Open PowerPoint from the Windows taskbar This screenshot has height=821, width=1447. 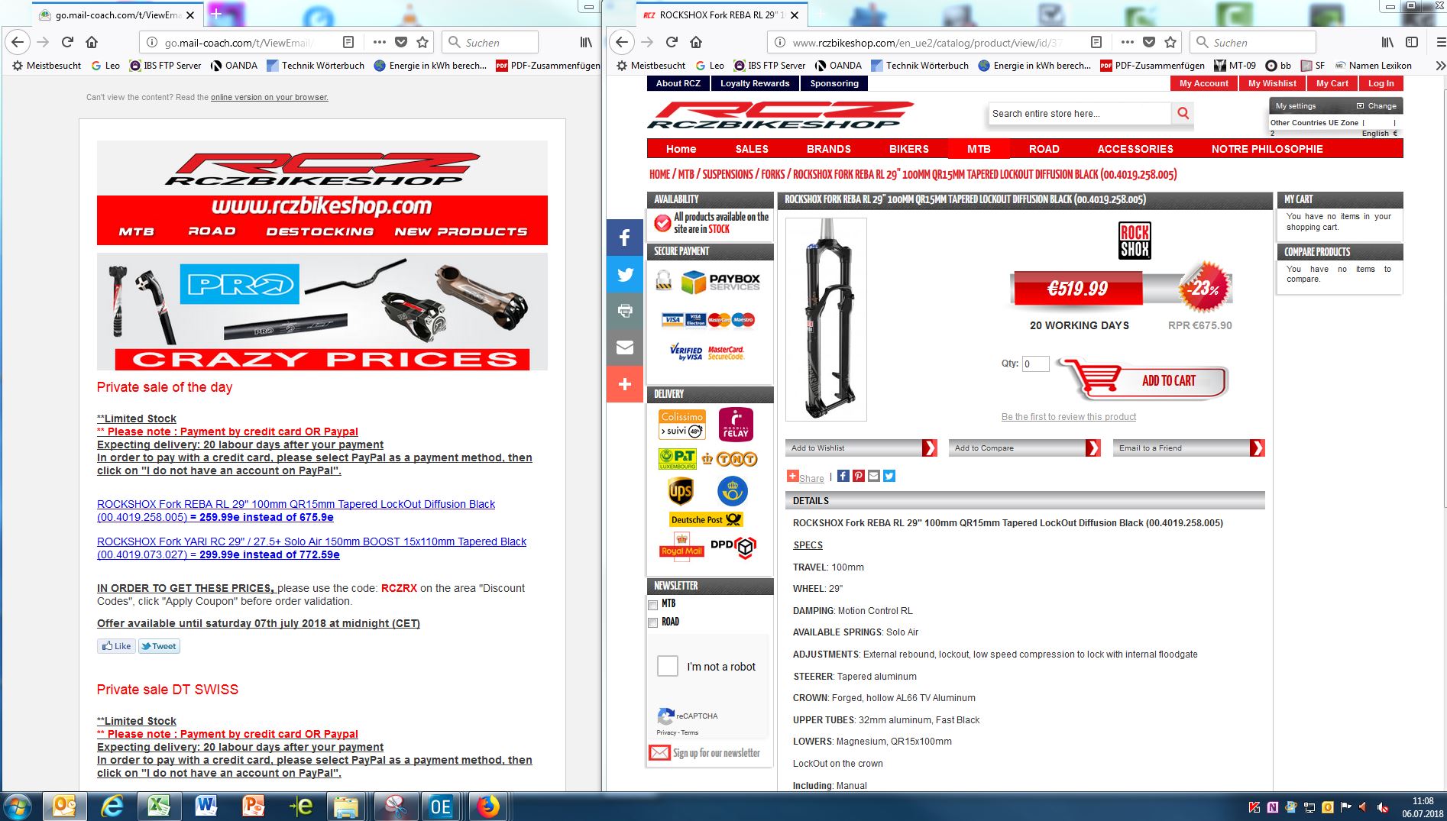254,806
